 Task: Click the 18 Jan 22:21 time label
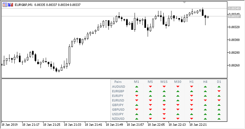tap(198, 125)
